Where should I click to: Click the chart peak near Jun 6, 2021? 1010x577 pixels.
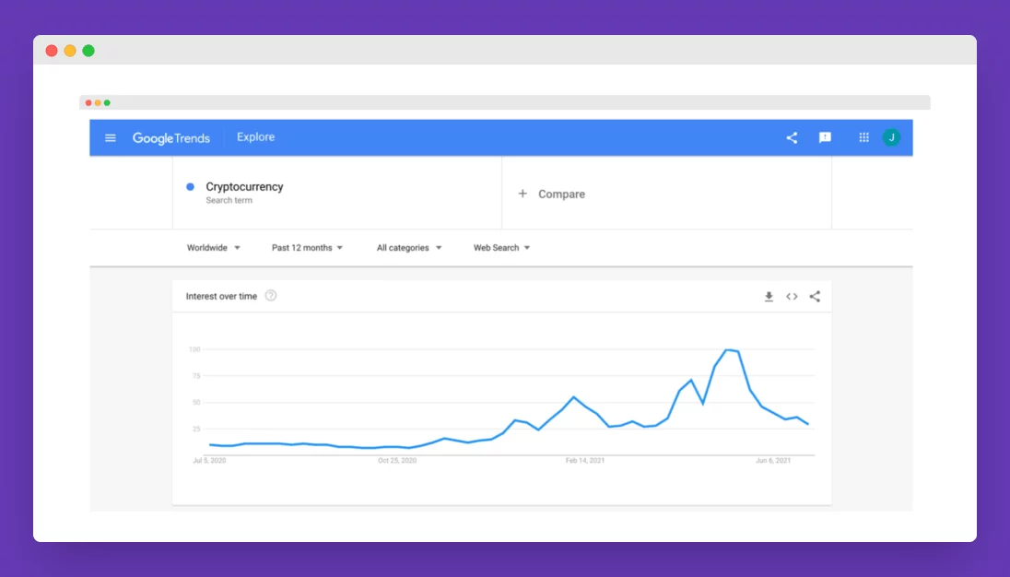(729, 351)
